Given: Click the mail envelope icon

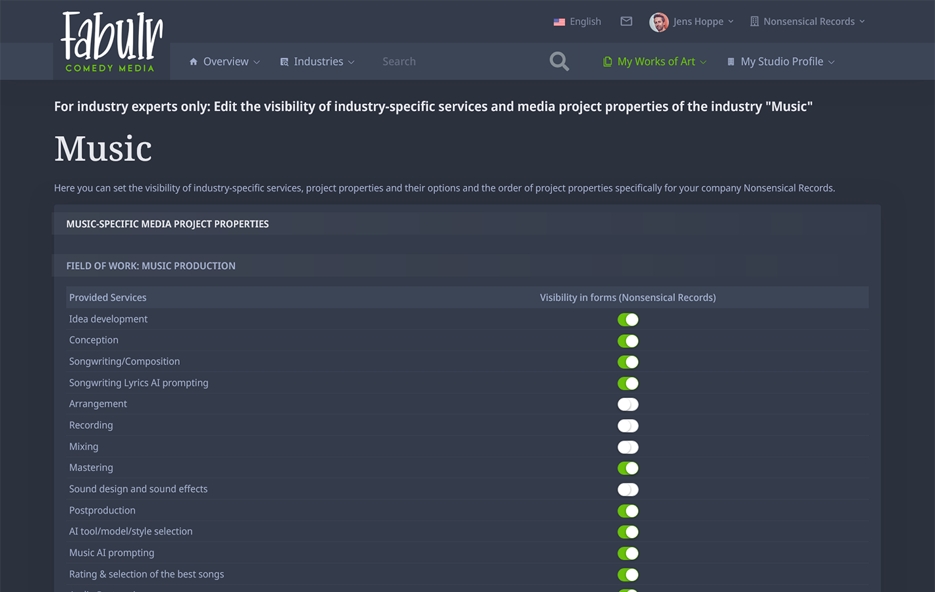Looking at the screenshot, I should coord(626,21).
